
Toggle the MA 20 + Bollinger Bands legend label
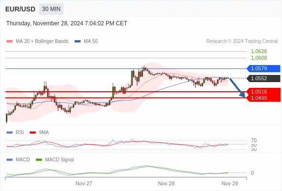tap(42, 42)
